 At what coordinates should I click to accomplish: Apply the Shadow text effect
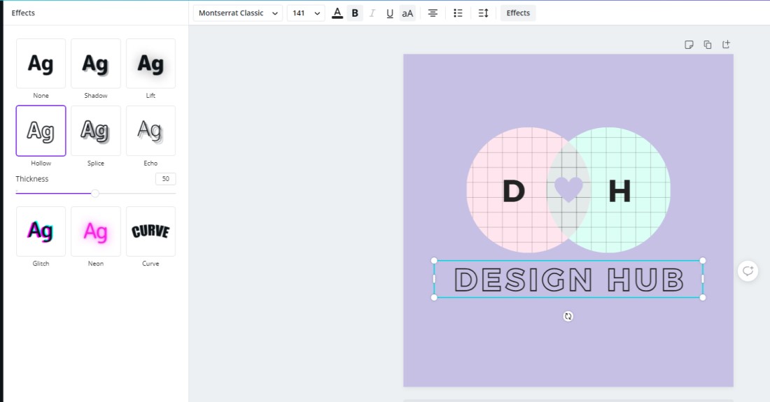[x=96, y=64]
